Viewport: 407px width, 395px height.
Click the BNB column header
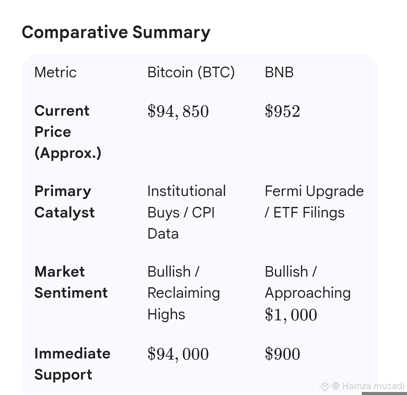pyautogui.click(x=279, y=72)
